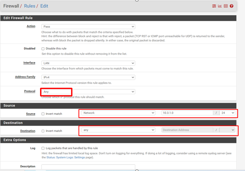Toggle Destination Invert match checkbox

coord(43,131)
